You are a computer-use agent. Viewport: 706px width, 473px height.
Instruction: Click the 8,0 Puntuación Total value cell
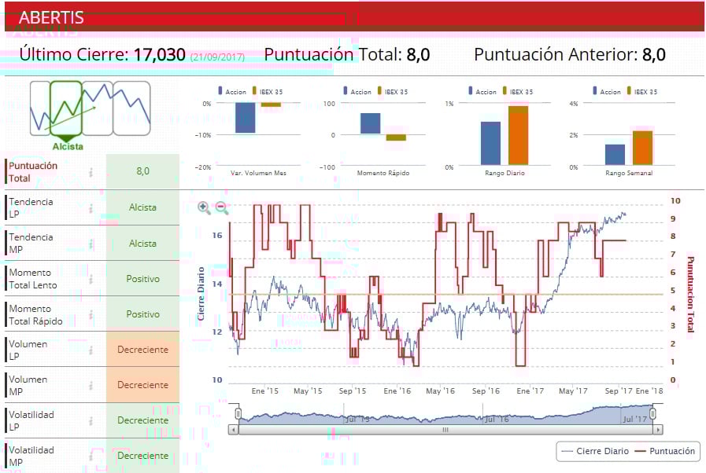coord(142,171)
